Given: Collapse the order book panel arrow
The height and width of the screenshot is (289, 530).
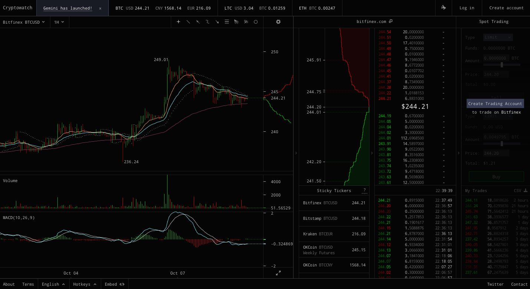Looking at the screenshot, I should pyautogui.click(x=458, y=153).
